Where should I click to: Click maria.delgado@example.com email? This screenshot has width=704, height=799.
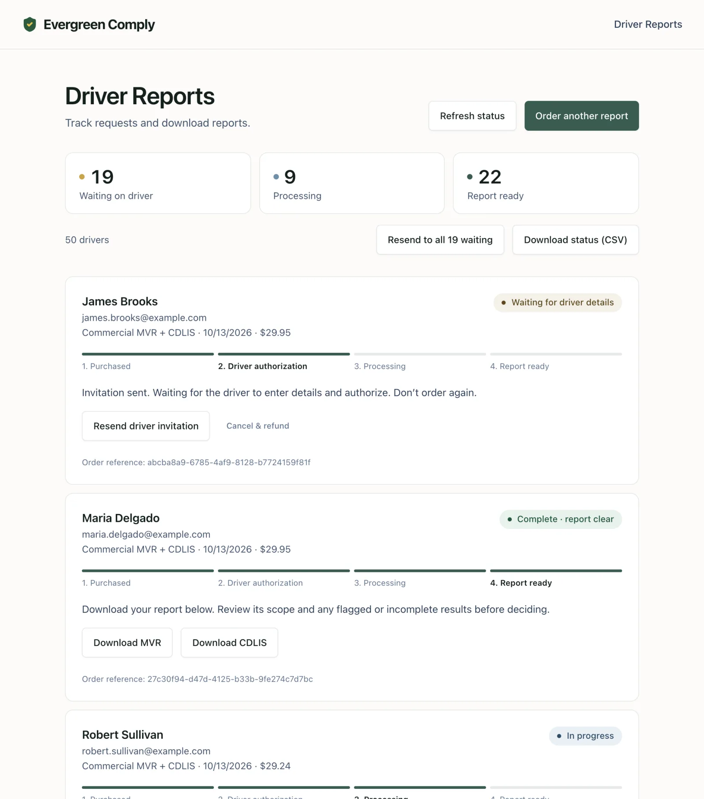click(146, 534)
